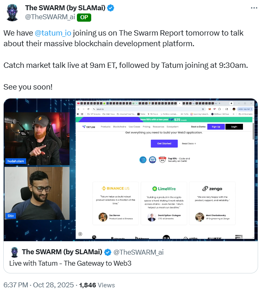This screenshot has width=263, height=291.
Task: Open quoted tweet Live with Tatum
Action: tap(130, 257)
